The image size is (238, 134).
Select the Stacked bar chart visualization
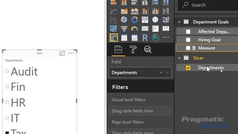click(x=114, y=3)
